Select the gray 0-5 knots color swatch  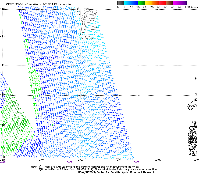120,3
